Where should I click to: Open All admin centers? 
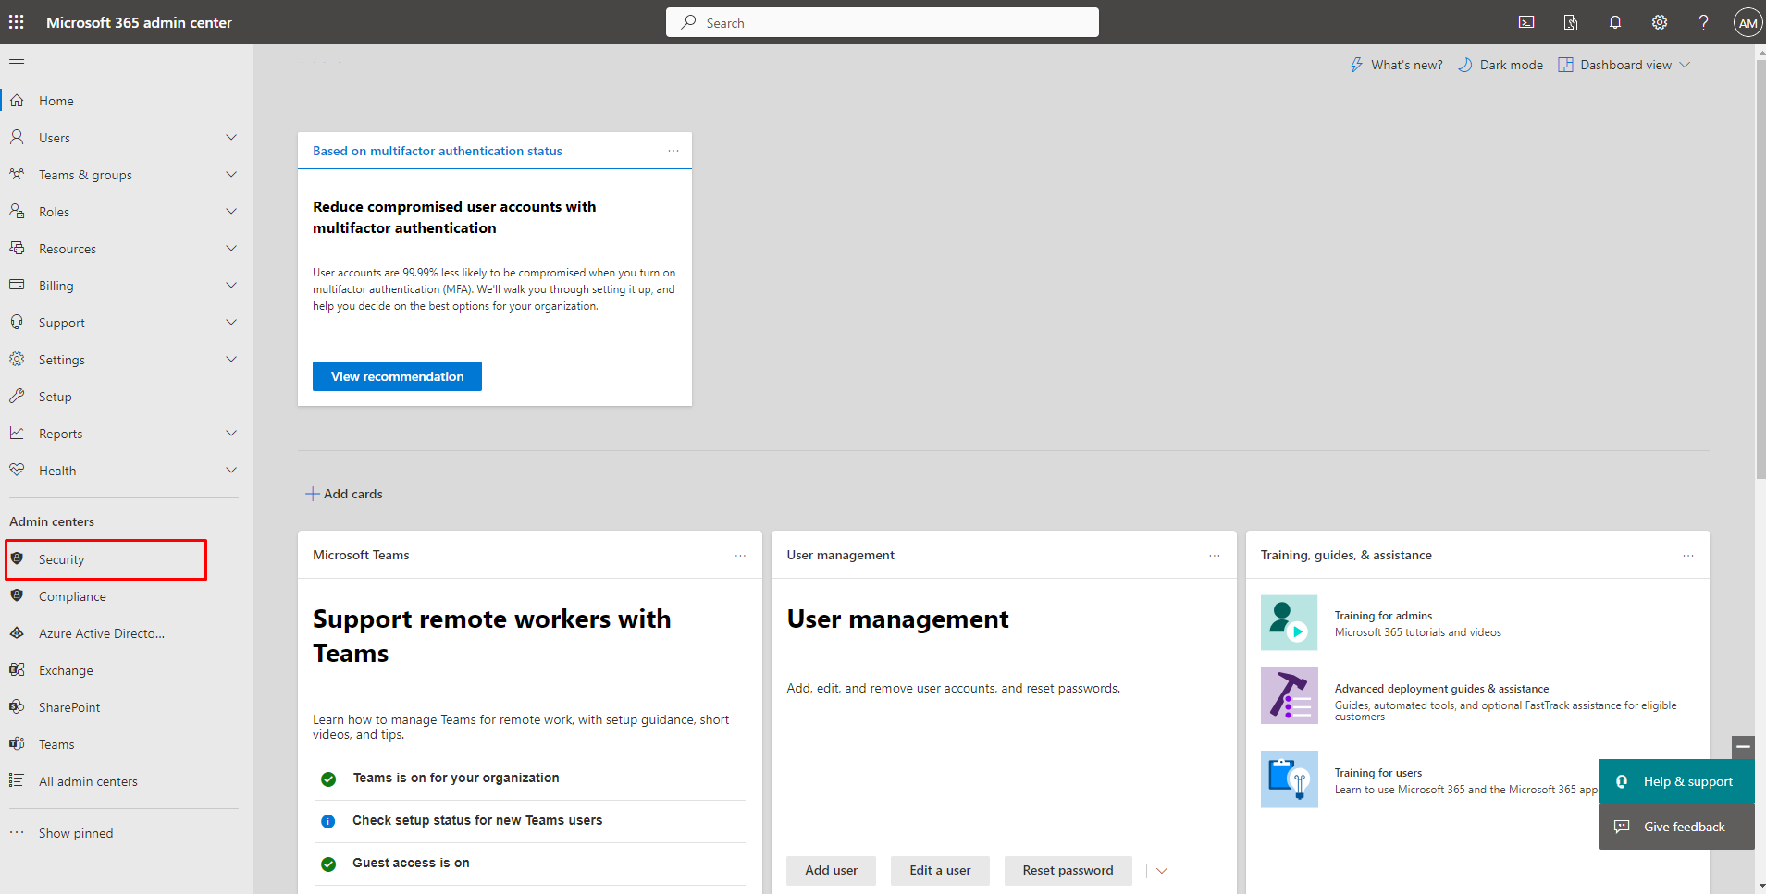click(x=88, y=781)
